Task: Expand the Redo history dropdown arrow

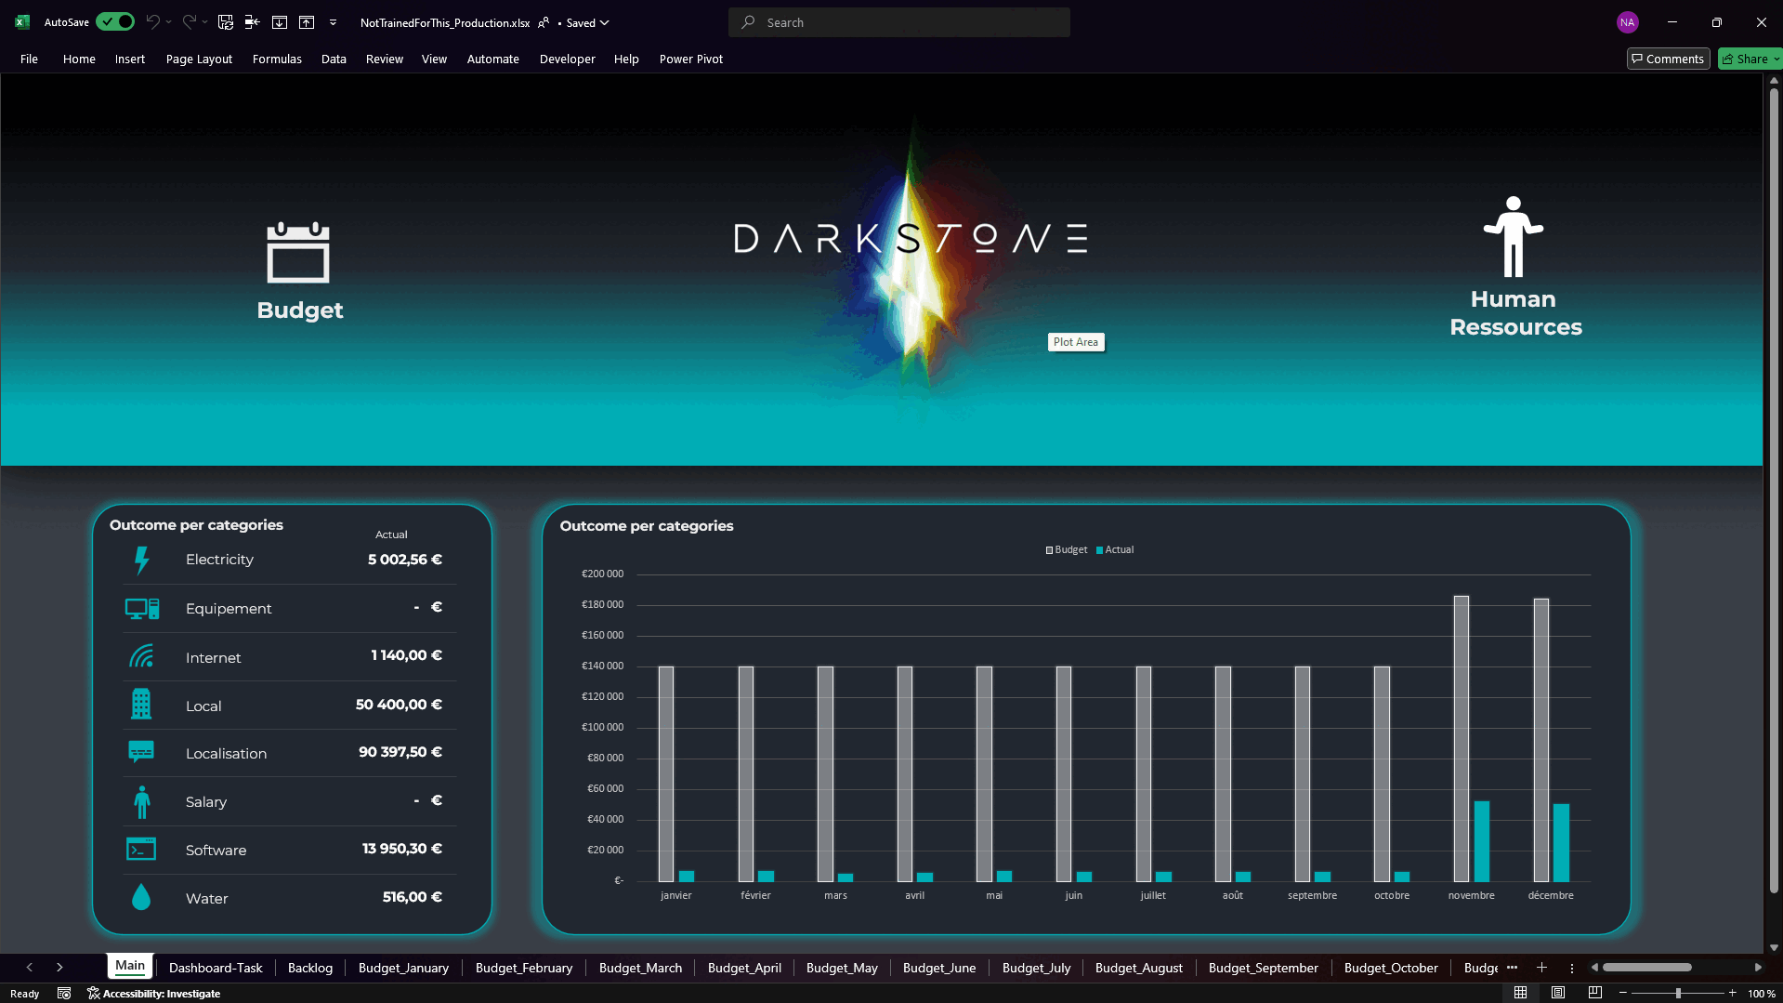Action: (205, 22)
